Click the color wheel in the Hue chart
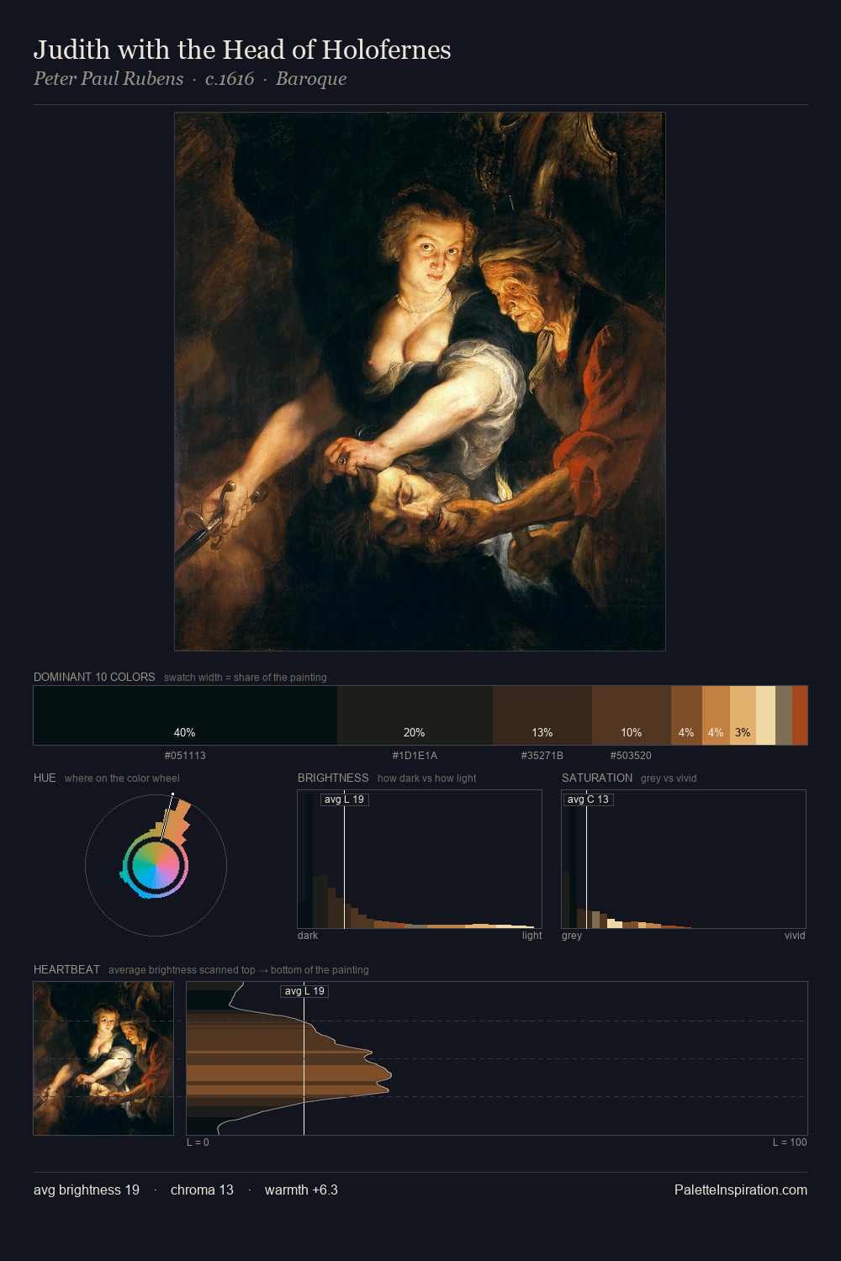 click(x=156, y=866)
